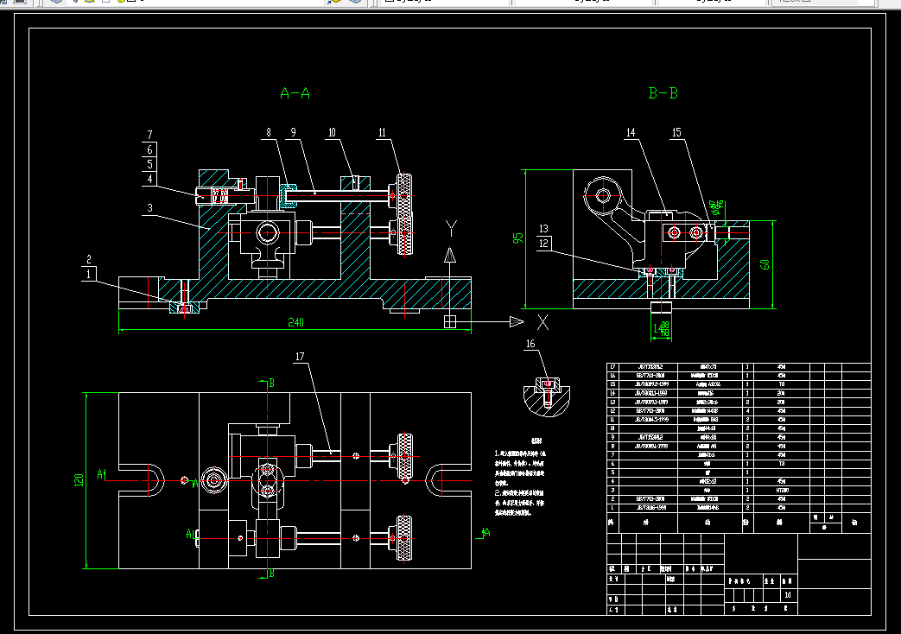
Task: Select part balloon number 1
Action: (x=88, y=274)
